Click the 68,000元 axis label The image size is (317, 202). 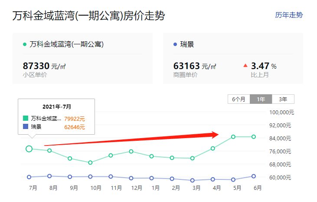coord(280,164)
